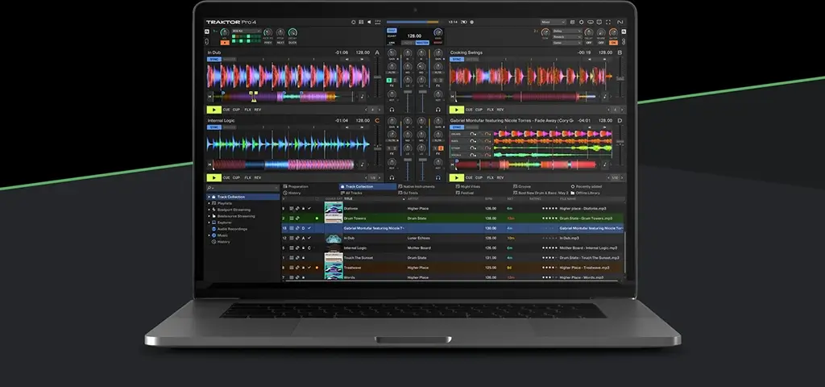Click the Audio Recordings icon in sidebar

coord(213,229)
